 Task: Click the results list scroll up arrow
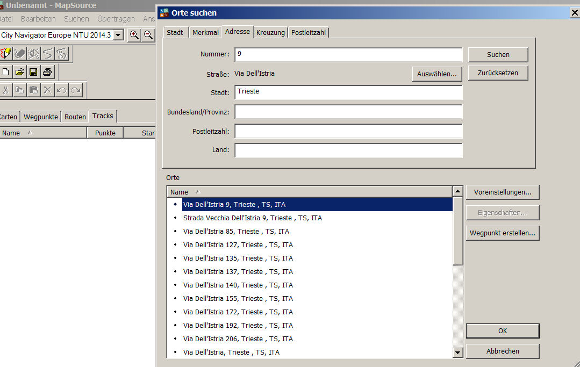[457, 191]
